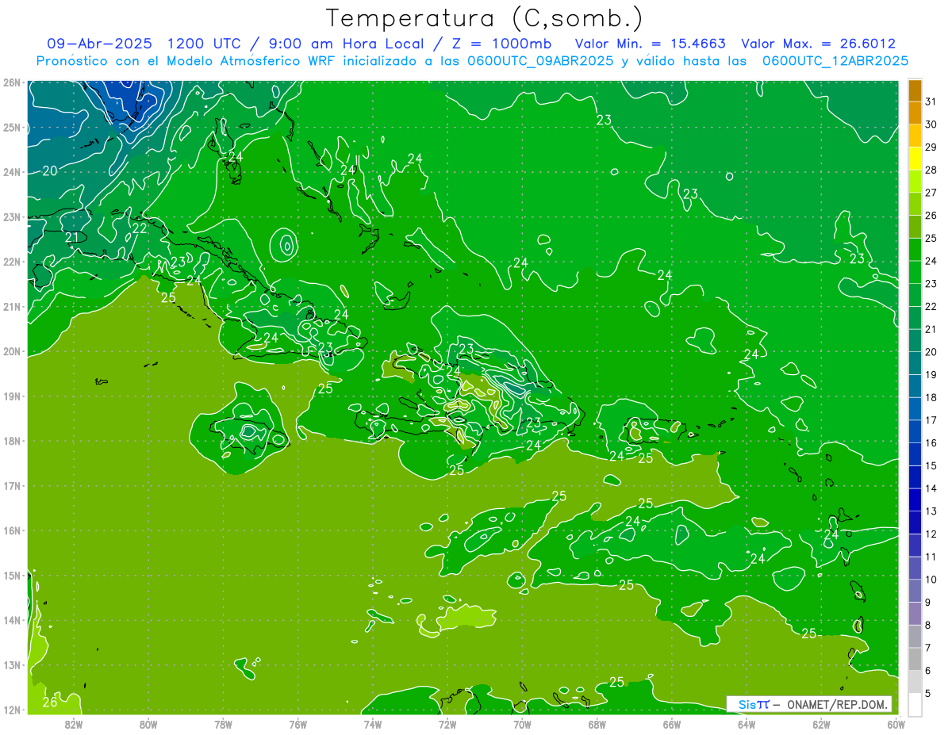Viewport: 952px width, 735px height.
Task: Click the colorbar legend label '5'
Action: click(928, 694)
